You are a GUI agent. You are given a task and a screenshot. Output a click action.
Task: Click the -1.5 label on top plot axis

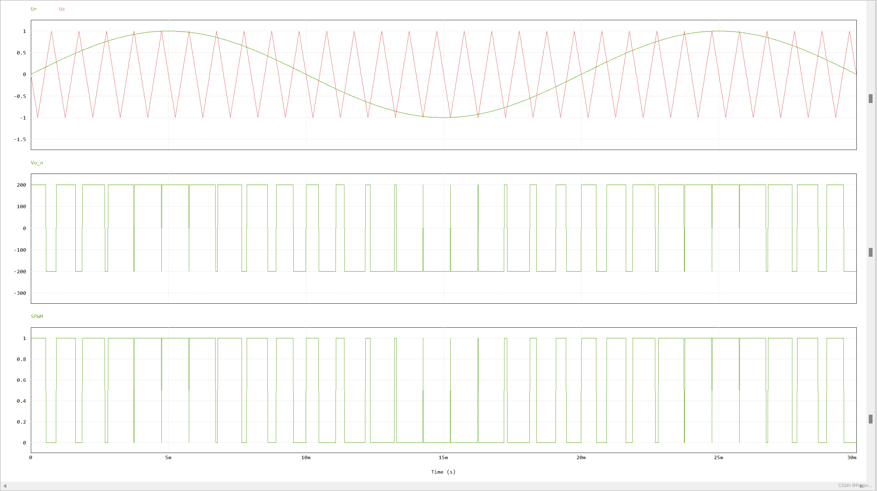20,139
